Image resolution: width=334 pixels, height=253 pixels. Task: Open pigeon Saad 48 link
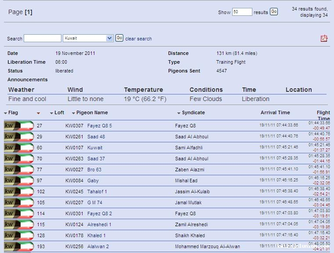pos(96,137)
